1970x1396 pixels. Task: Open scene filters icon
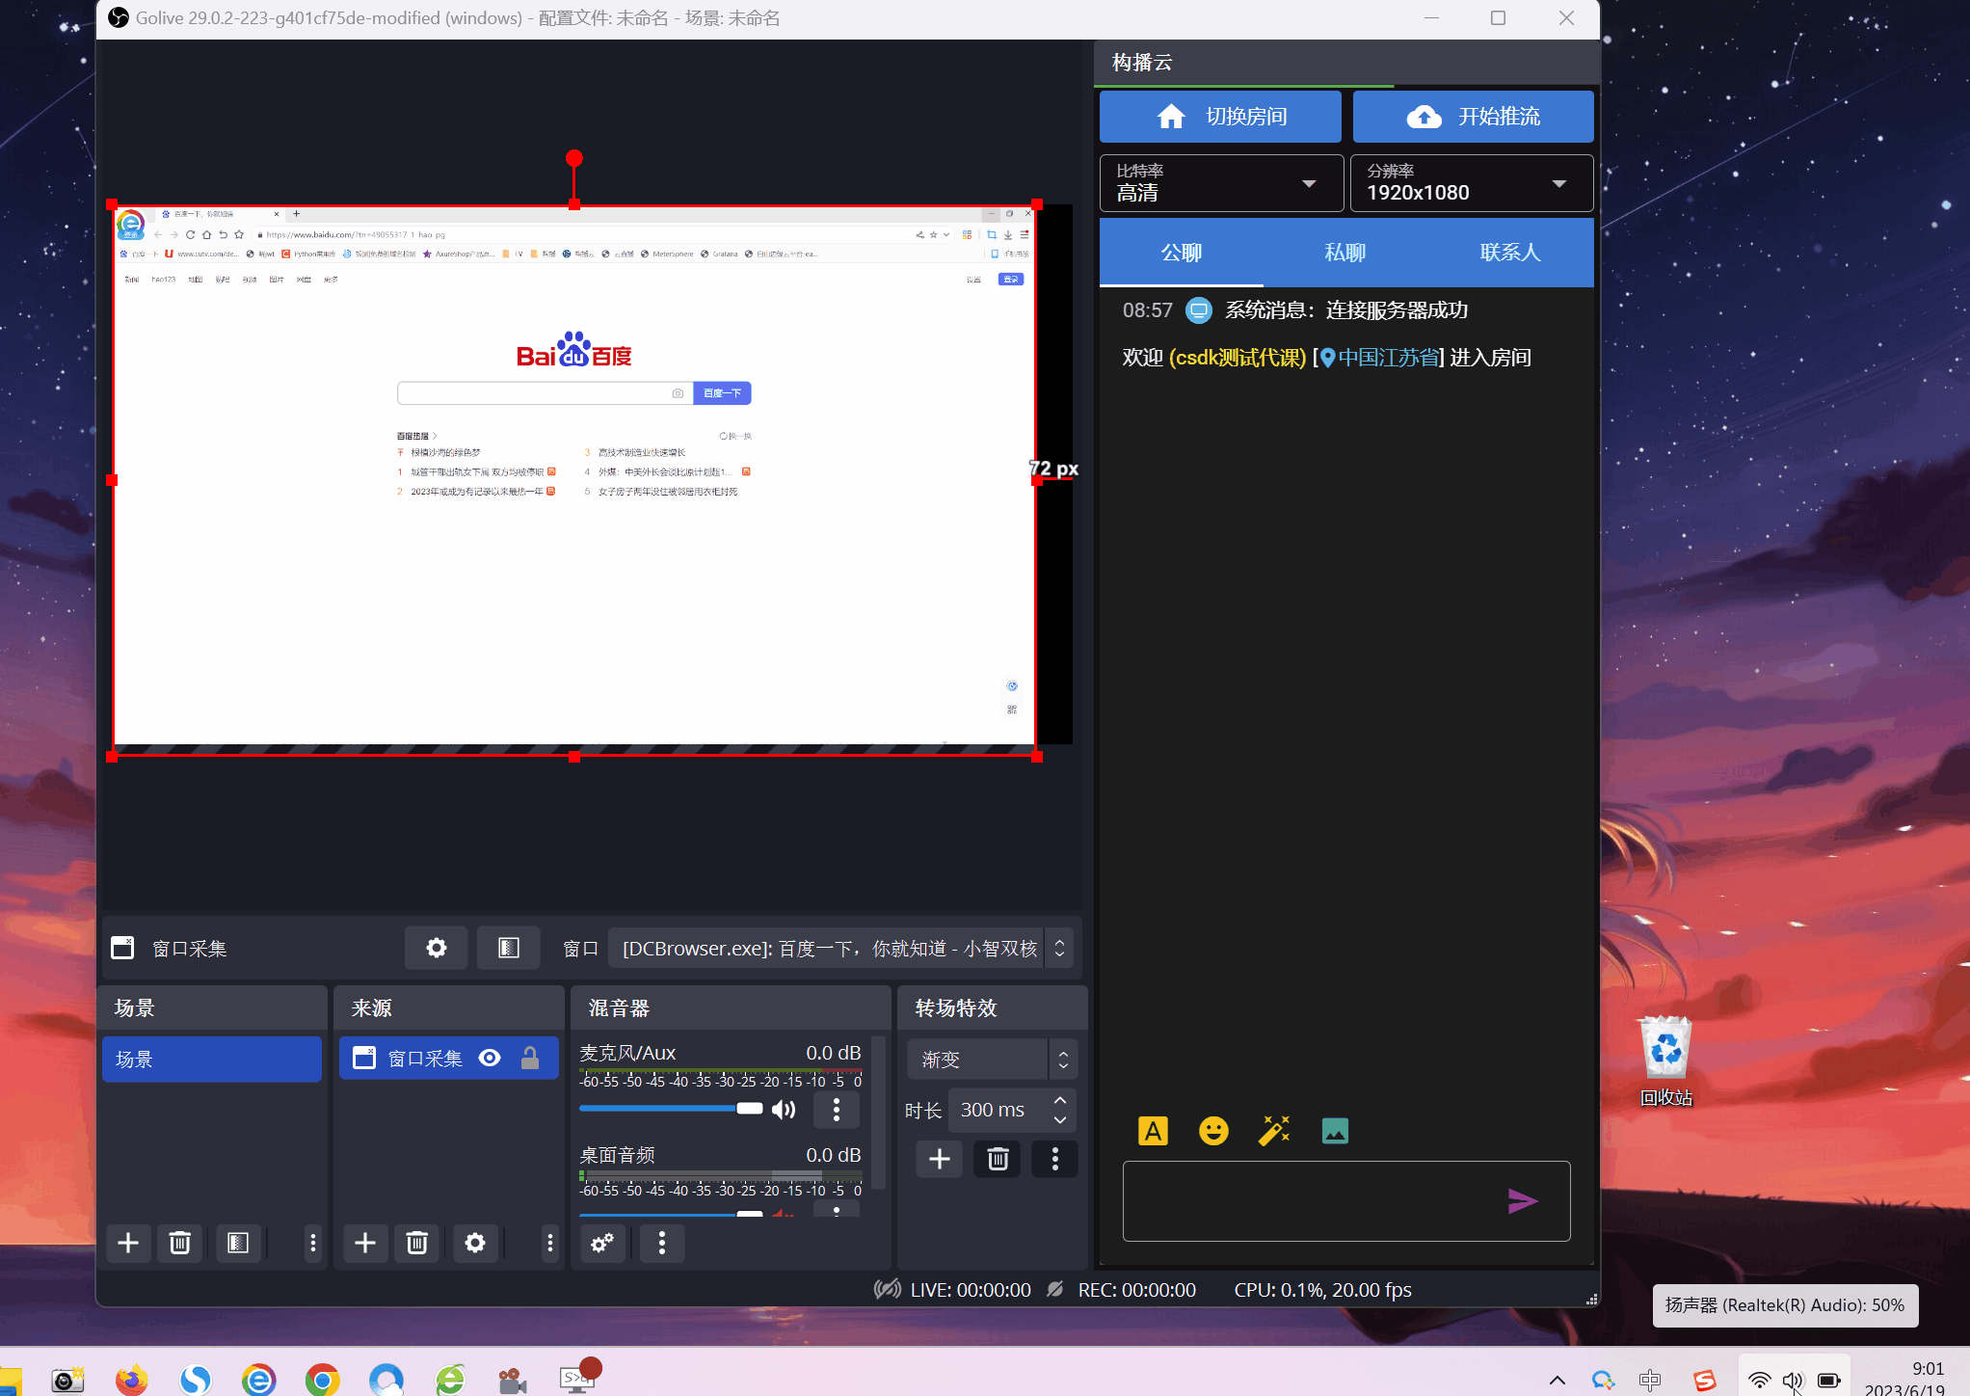coord(238,1244)
